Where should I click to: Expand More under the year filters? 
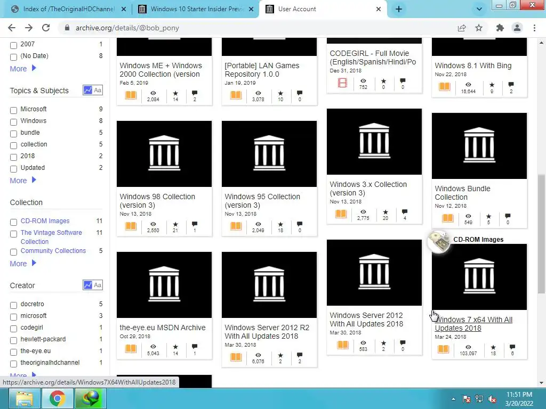[x=23, y=69]
